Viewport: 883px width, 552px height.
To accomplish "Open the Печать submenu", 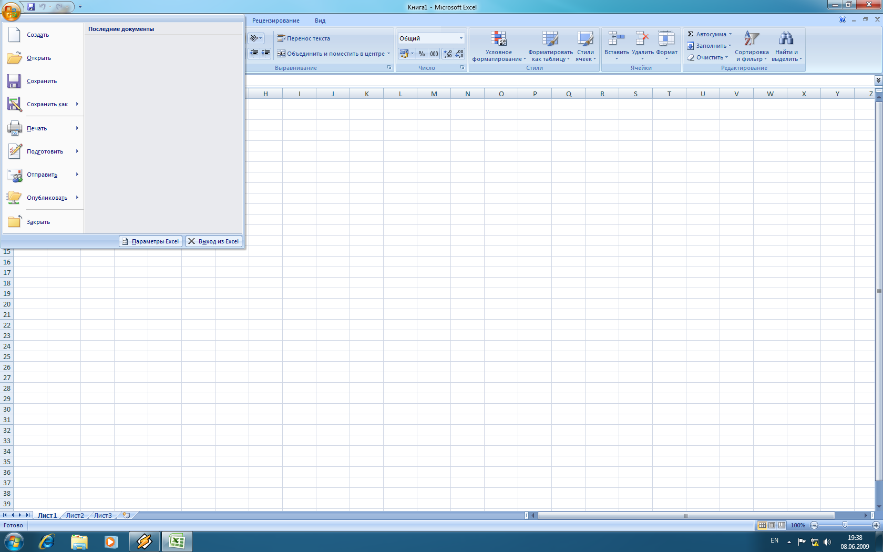I will coord(43,128).
